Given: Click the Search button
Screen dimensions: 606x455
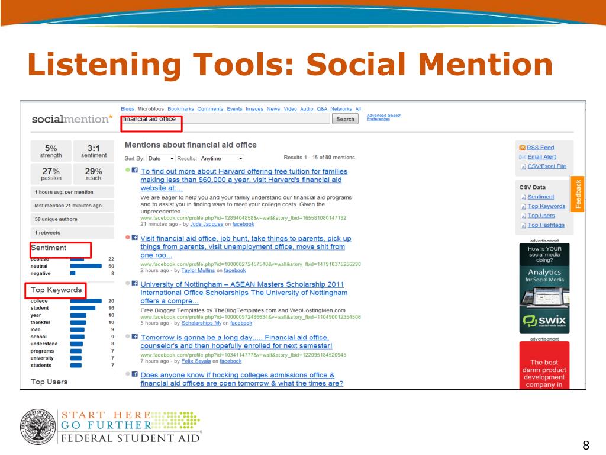Looking at the screenshot, I should (345, 119).
